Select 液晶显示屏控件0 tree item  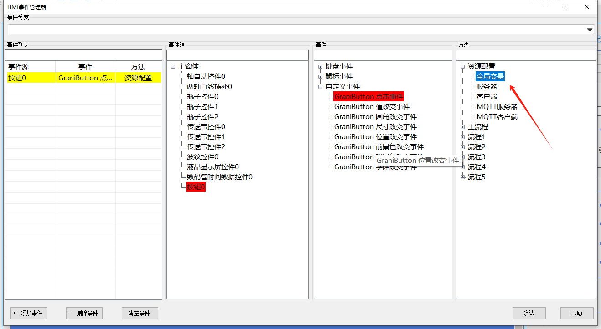tap(212, 167)
